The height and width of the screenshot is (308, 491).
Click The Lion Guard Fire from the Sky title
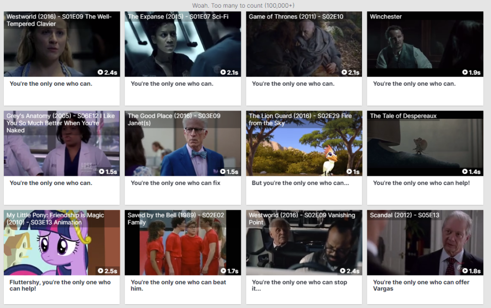coord(300,119)
